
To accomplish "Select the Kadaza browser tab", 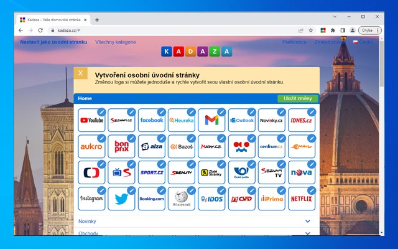I will (x=53, y=20).
